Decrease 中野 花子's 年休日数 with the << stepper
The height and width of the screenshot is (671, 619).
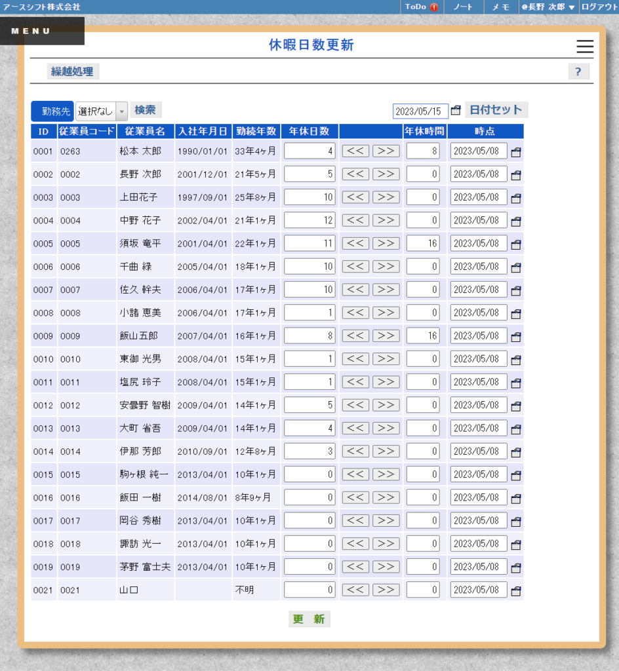point(355,220)
